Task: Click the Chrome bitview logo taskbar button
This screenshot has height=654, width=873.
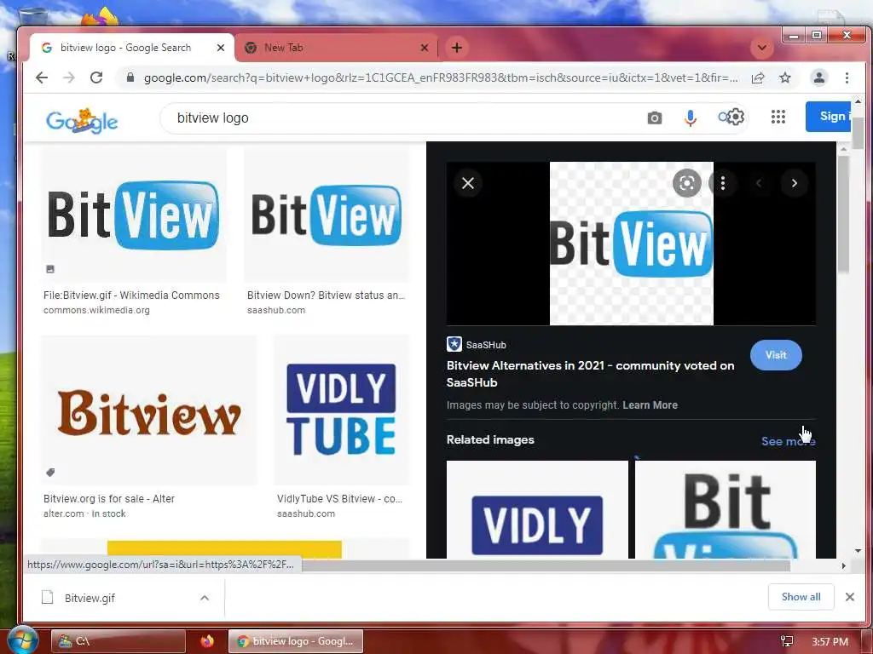Action: (296, 641)
